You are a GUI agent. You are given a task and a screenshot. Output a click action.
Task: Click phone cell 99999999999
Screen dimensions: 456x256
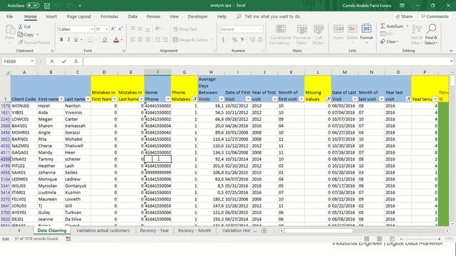pyautogui.click(x=157, y=172)
